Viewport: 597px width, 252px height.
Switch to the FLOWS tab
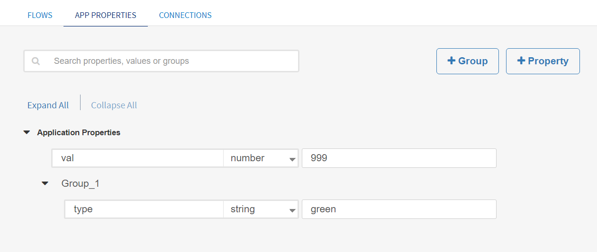[x=40, y=15]
